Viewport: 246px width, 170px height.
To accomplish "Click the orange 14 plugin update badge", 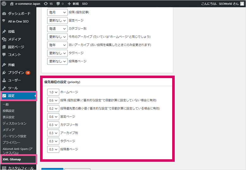I will click(28, 73).
